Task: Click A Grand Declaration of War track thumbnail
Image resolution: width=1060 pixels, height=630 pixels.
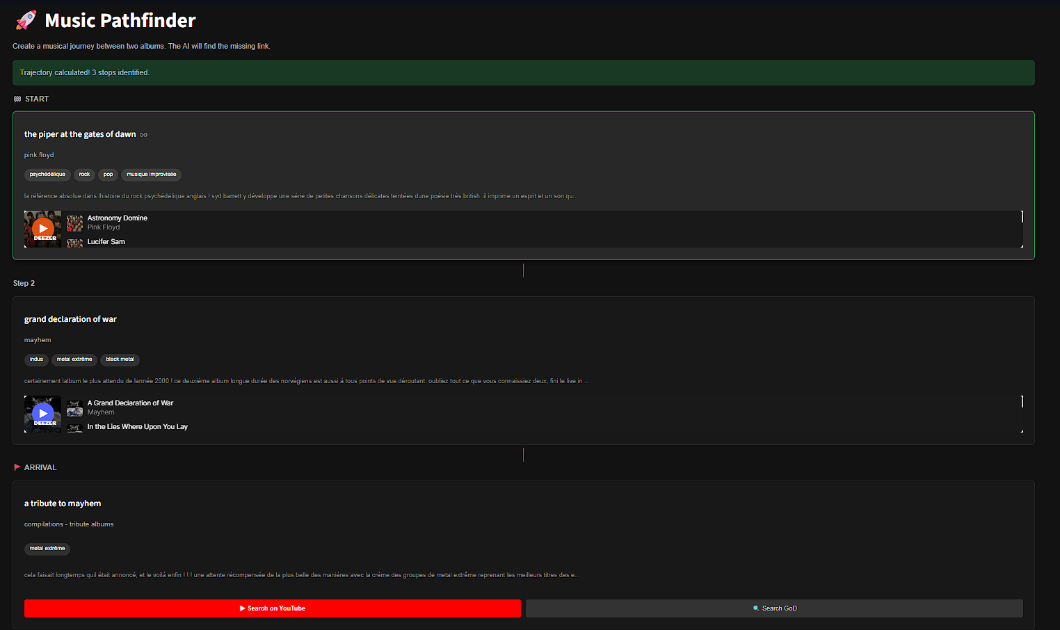Action: click(74, 407)
